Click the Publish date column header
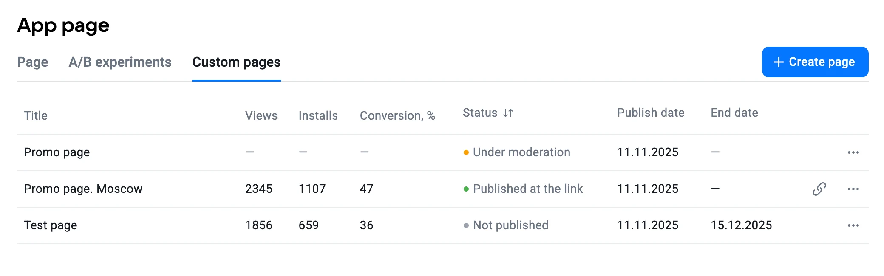The image size is (884, 276). click(x=651, y=113)
